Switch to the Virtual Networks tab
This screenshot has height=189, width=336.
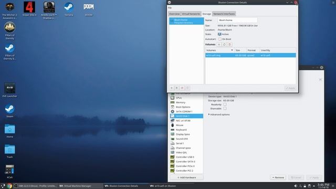[191, 14]
